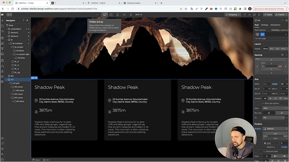
Task: Select the base desktop breakpoint with star
Action: click(x=111, y=14)
